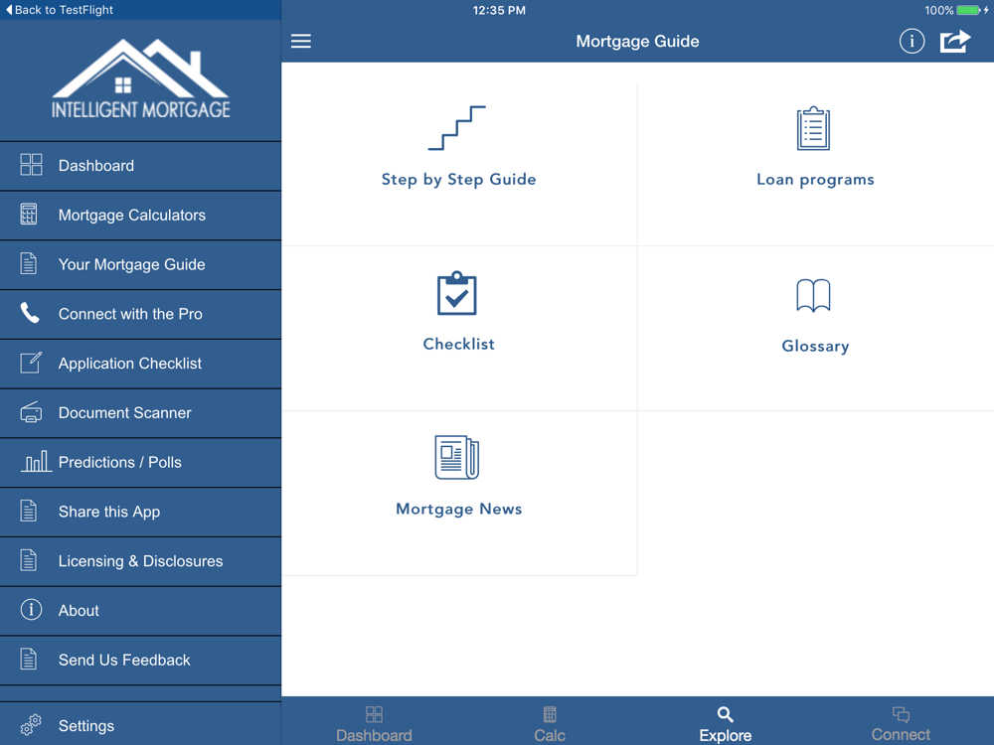Click the edit icon beside Application Checklist
Image resolution: width=994 pixels, height=745 pixels.
click(31, 363)
